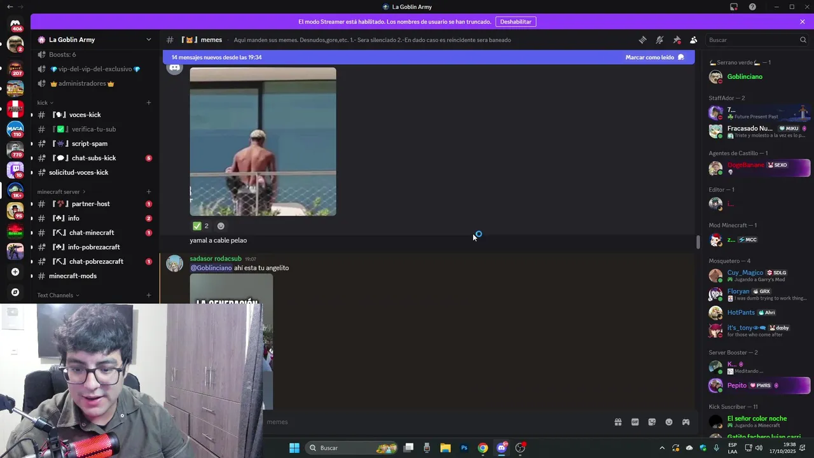Click the message input box for memes
The image size is (814, 458).
[432, 422]
